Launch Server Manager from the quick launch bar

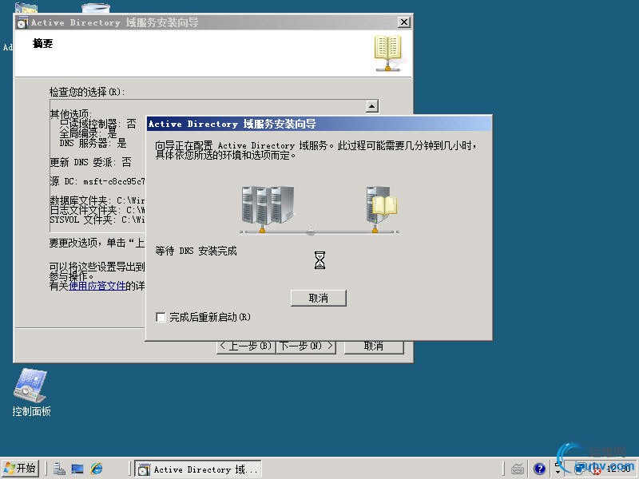[59, 469]
